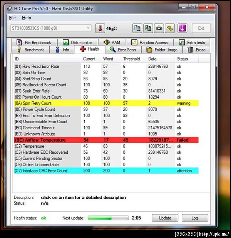The height and width of the screenshot is (238, 231).
Task: Click the Update button
Action: tap(165, 218)
